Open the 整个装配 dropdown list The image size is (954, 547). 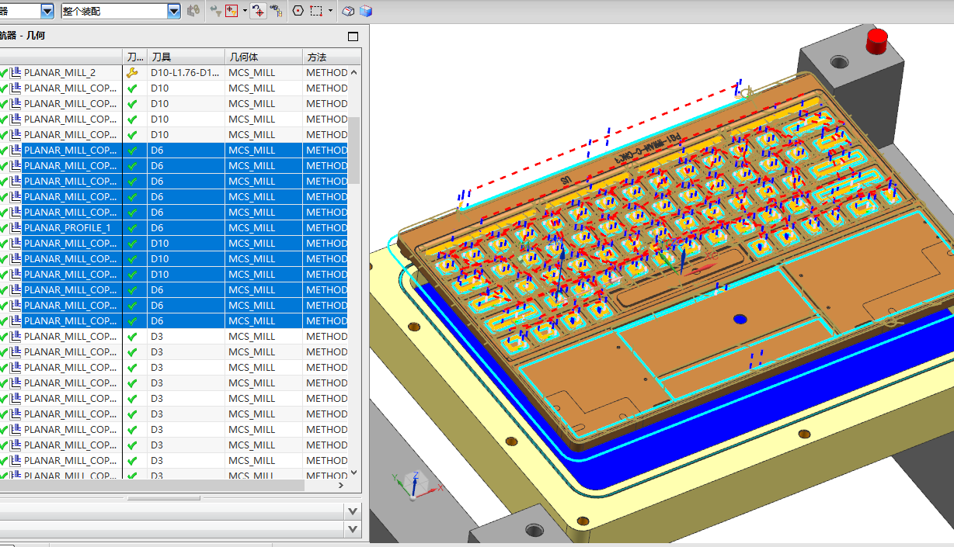point(174,11)
